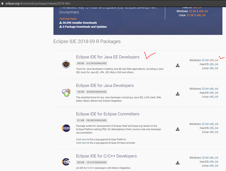Download C/C++ macOS x86_64 package
226x171 pixels.
pos(214,162)
